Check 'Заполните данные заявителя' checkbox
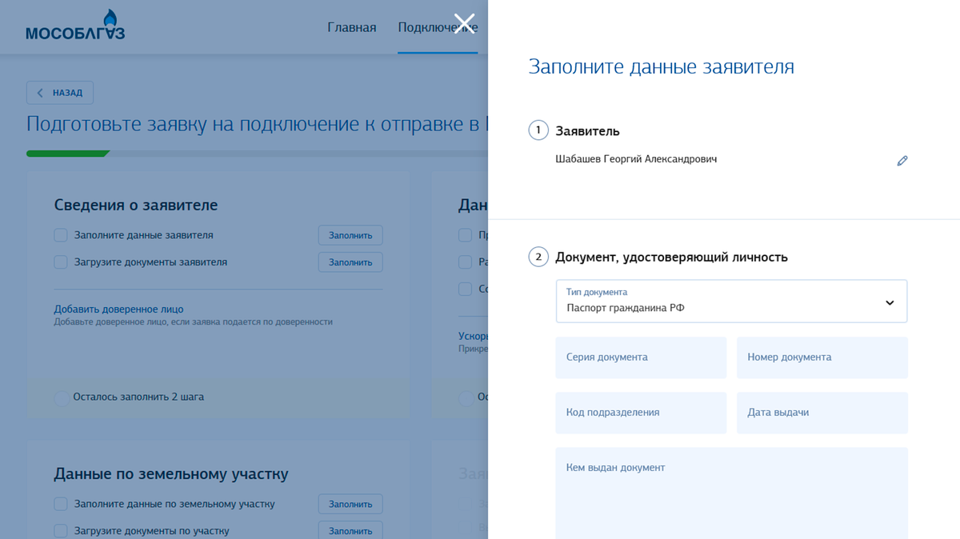This screenshot has width=960, height=539. [61, 235]
